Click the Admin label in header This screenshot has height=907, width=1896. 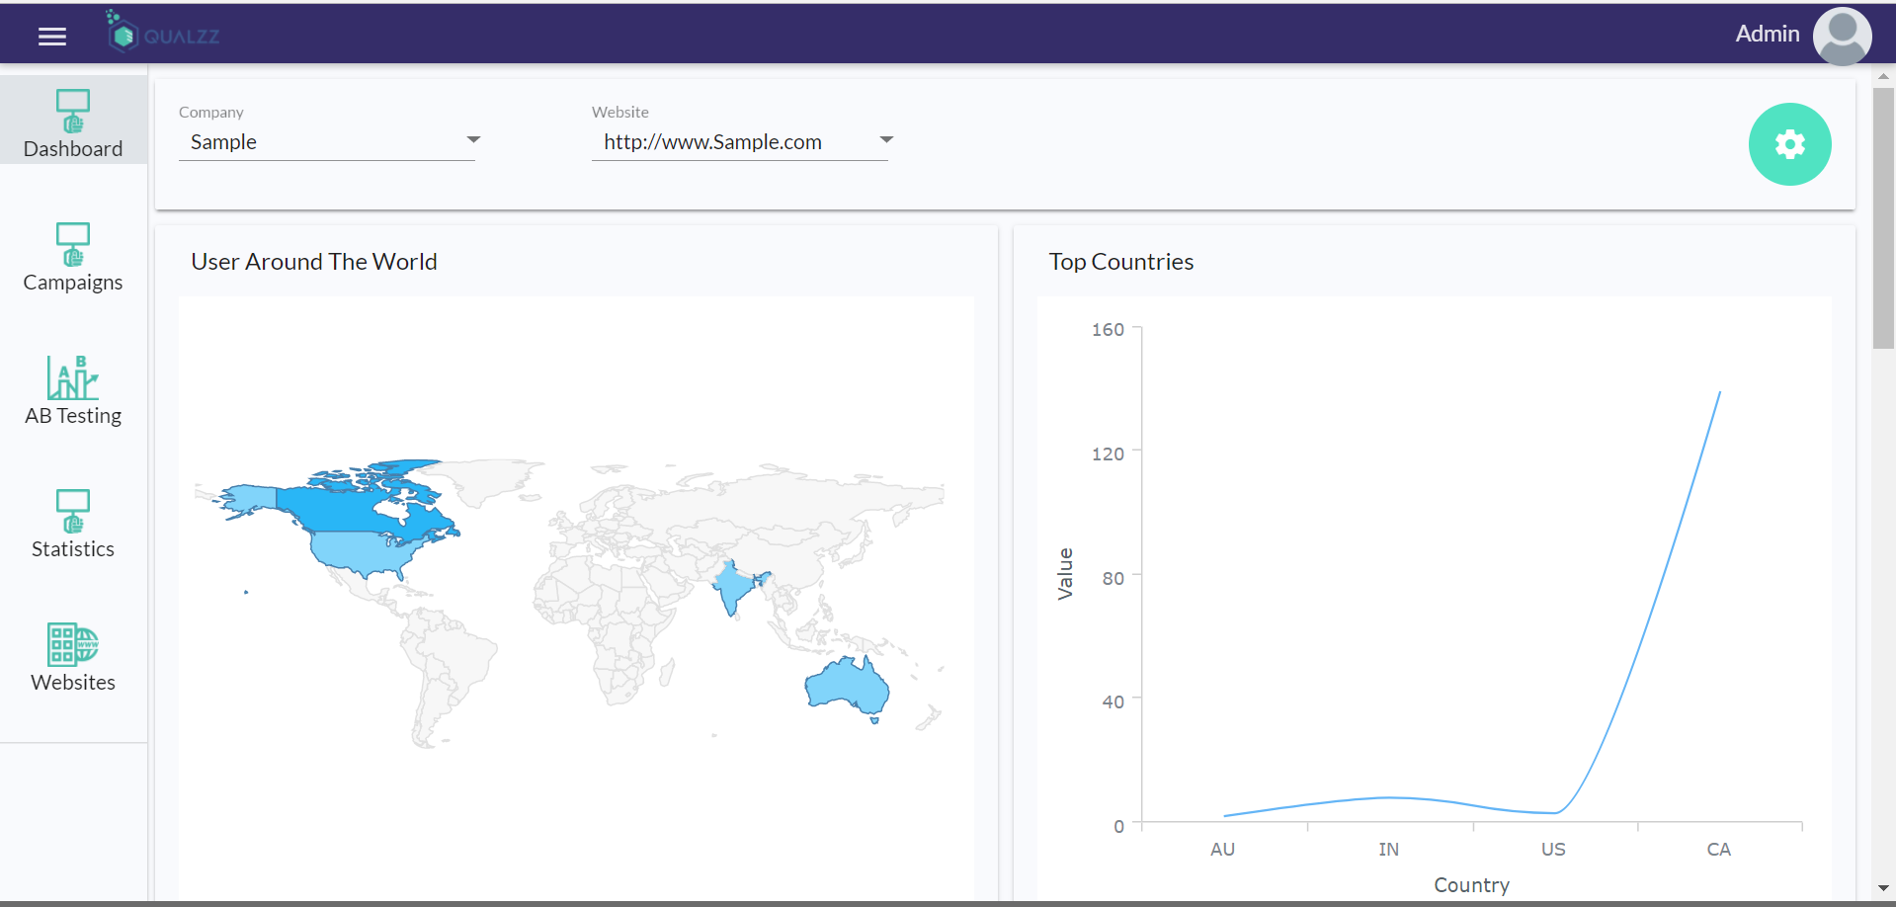pos(1768,34)
